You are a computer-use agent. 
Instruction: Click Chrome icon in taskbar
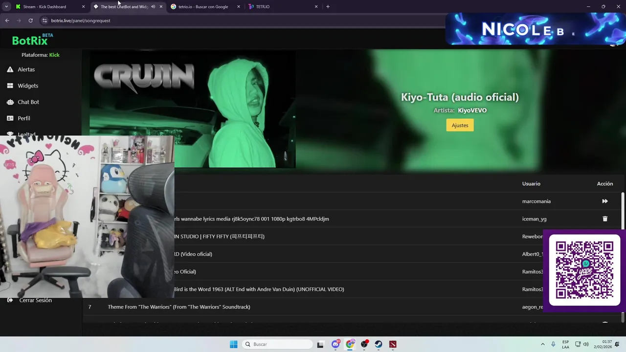(x=350, y=344)
